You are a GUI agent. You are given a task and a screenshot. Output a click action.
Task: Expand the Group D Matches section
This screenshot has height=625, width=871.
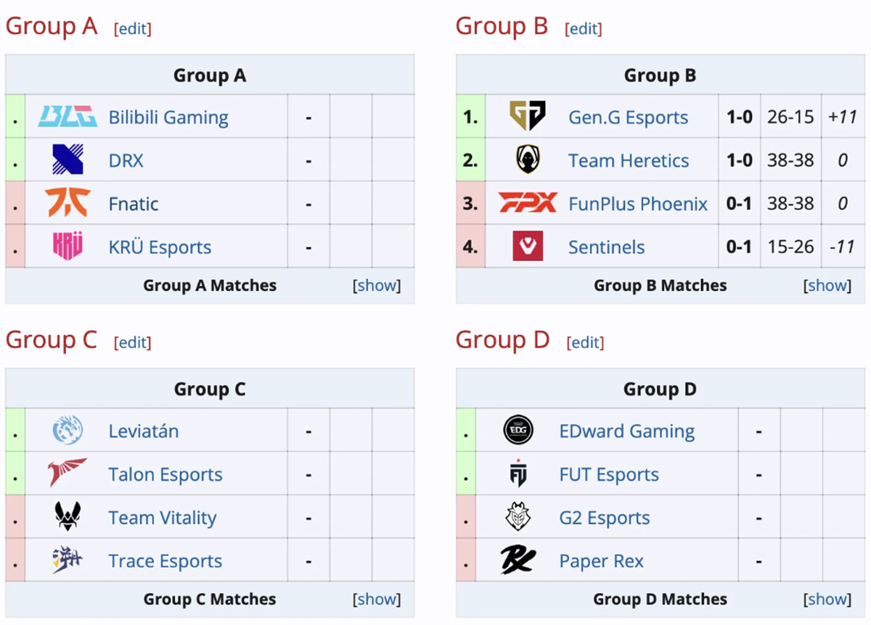(827, 600)
